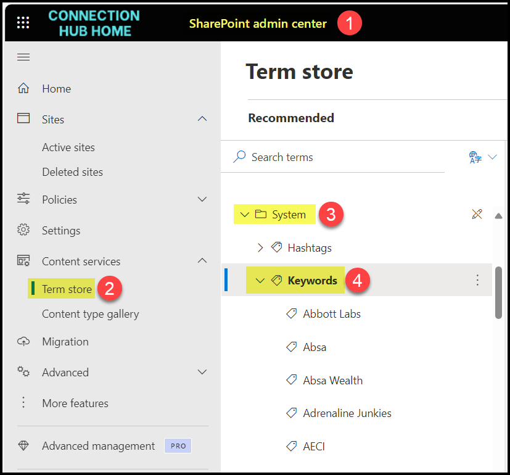Expand the Policies section chevron
Image resolution: width=510 pixels, height=475 pixels.
pyautogui.click(x=202, y=199)
